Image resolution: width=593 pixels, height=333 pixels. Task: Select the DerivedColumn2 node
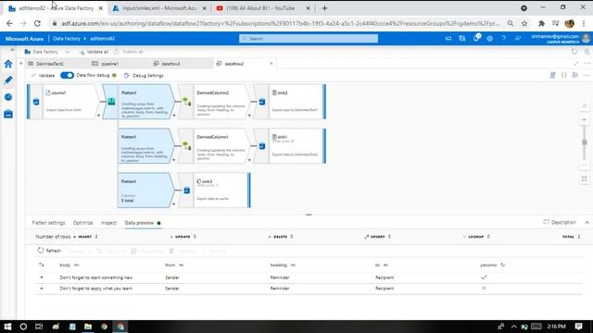click(221, 102)
